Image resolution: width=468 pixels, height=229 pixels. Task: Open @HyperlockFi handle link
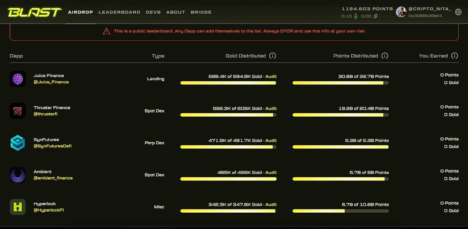[x=49, y=210]
